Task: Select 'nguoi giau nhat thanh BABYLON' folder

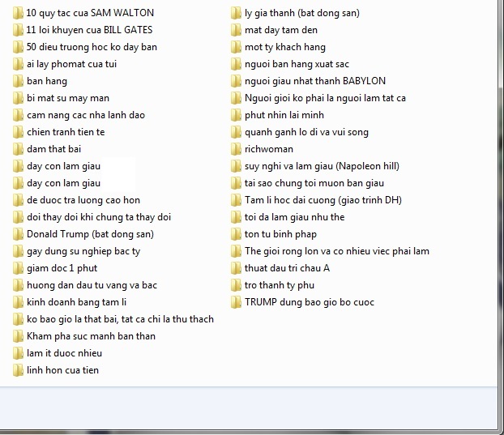Action: (314, 81)
